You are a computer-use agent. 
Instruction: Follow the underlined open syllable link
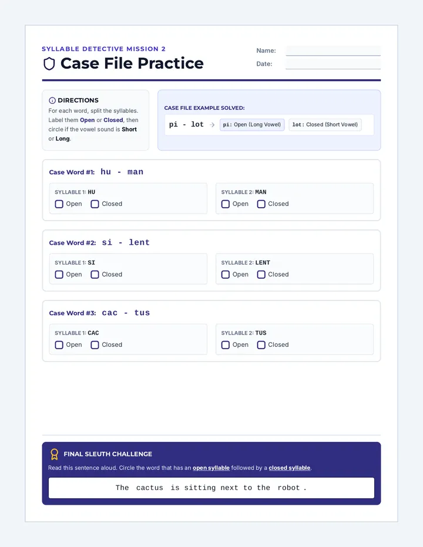tap(211, 468)
